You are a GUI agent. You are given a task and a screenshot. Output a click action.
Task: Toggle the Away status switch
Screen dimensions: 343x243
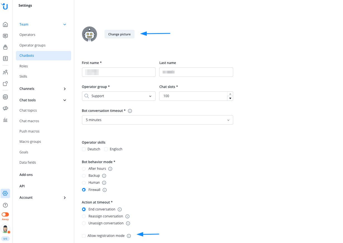pyautogui.click(x=5, y=215)
